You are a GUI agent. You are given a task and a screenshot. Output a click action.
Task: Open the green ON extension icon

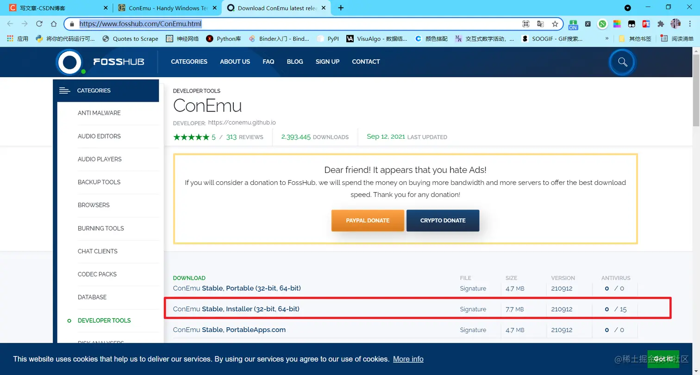coord(573,25)
